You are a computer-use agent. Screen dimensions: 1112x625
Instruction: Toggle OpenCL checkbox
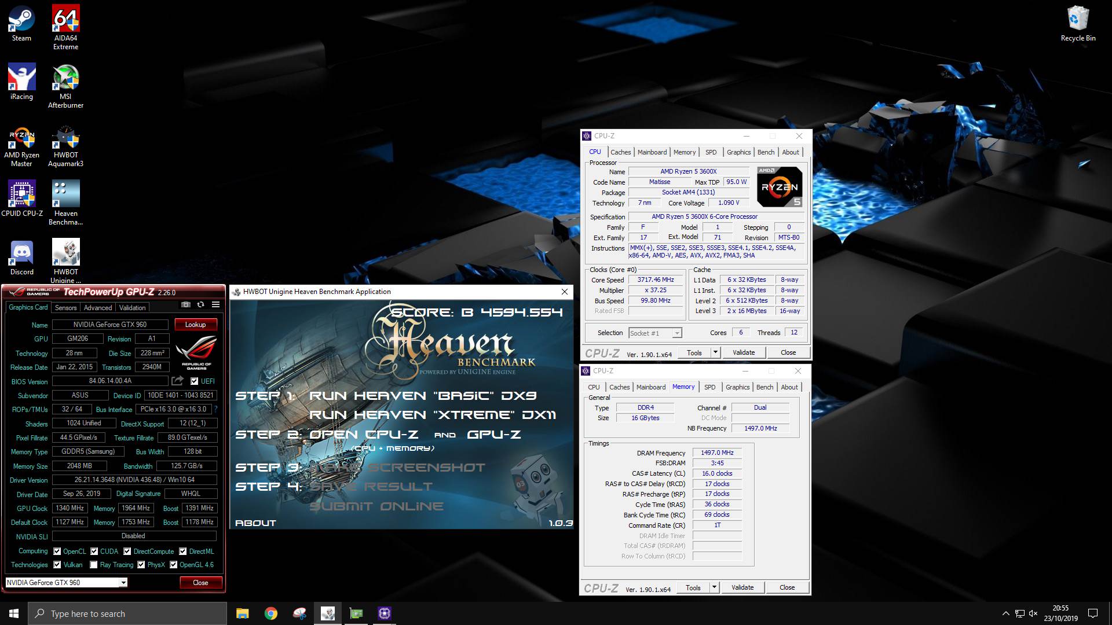click(57, 552)
